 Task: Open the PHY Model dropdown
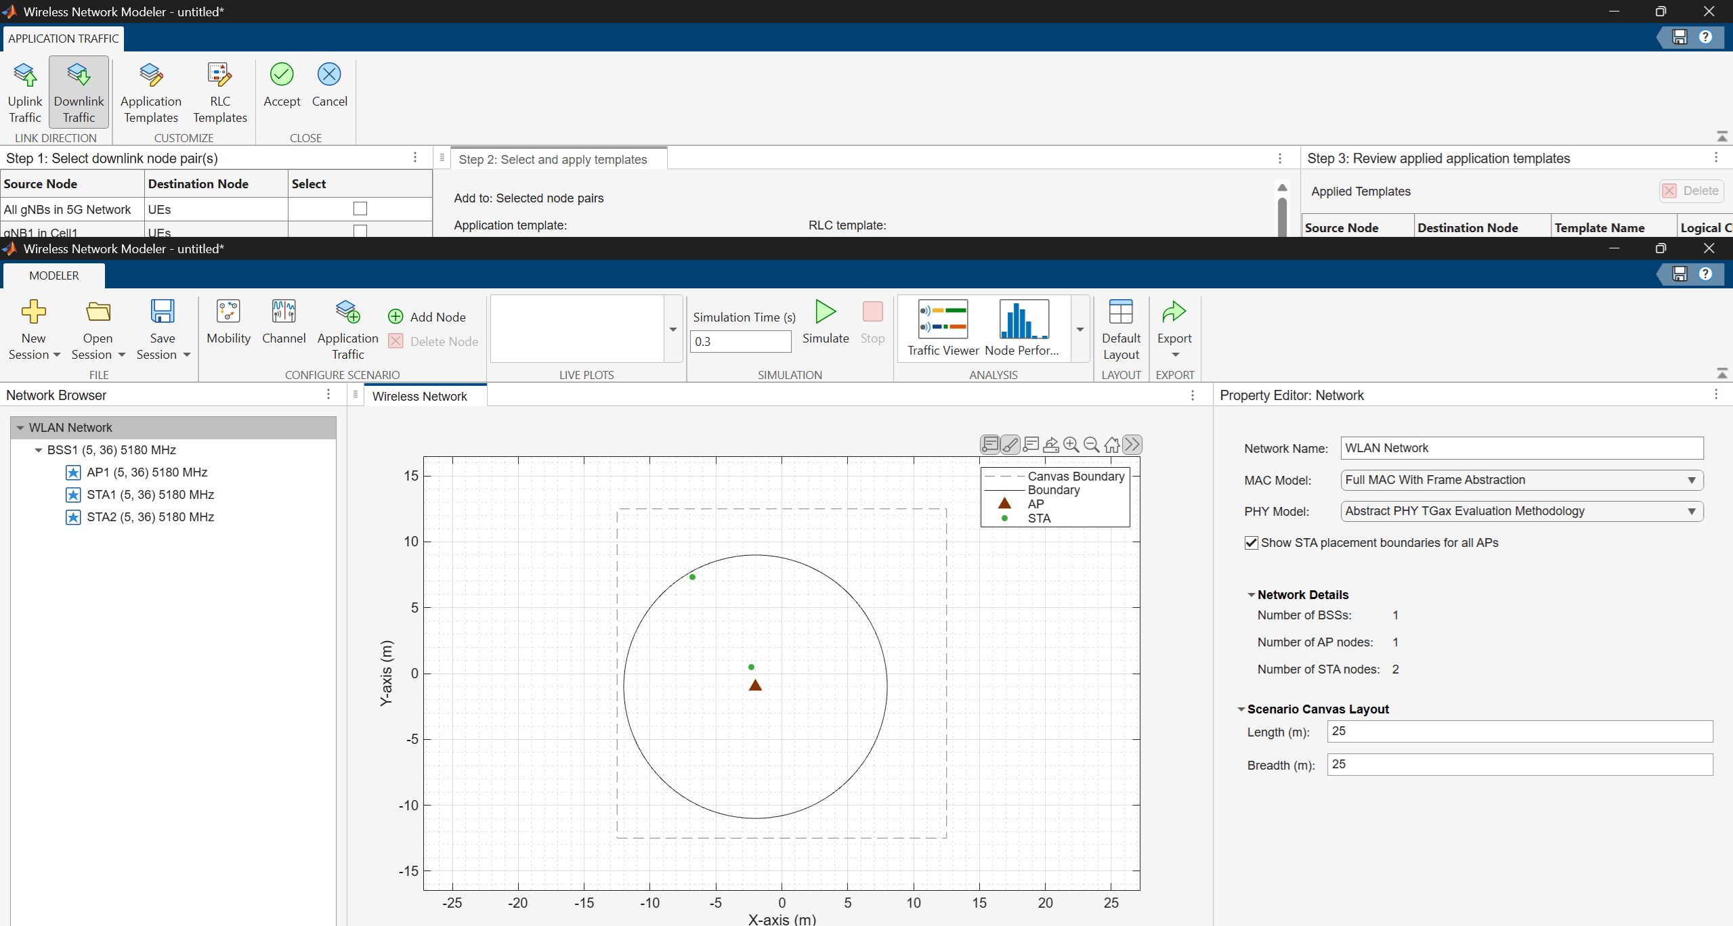pyautogui.click(x=1522, y=511)
